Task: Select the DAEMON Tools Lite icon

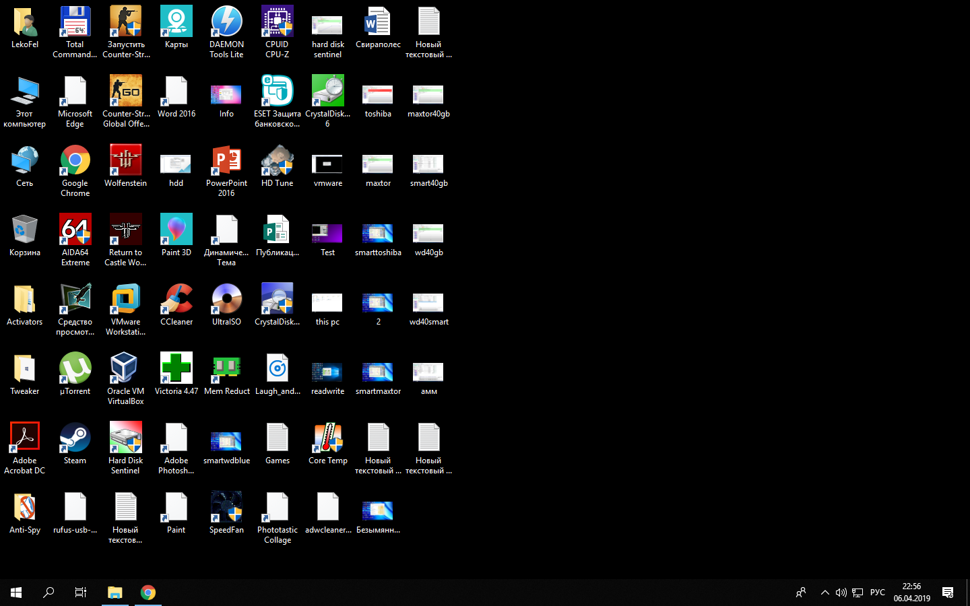Action: (x=226, y=22)
